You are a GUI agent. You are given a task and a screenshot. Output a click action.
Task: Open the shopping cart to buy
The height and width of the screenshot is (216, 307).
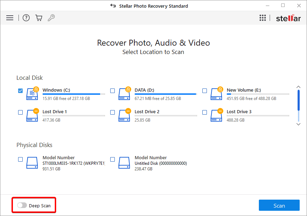(x=39, y=18)
